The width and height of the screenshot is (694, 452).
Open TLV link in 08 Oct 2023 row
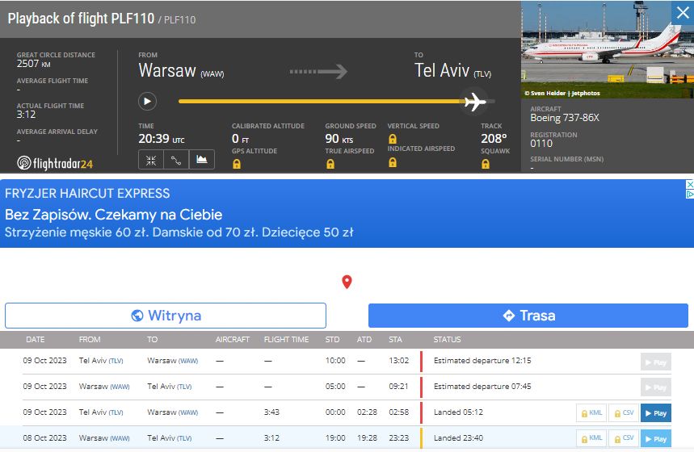(x=184, y=437)
